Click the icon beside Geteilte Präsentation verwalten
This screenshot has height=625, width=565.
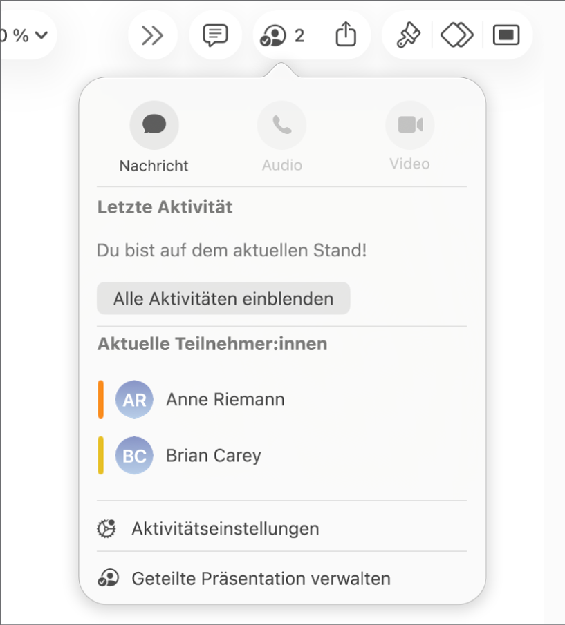[108, 578]
